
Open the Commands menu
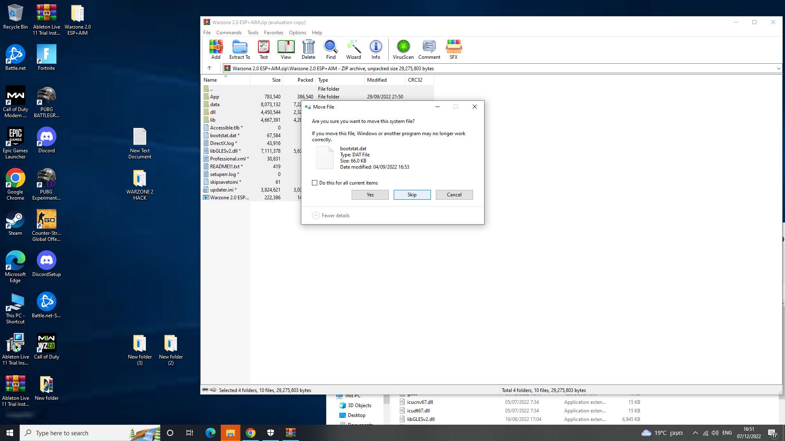tap(229, 33)
